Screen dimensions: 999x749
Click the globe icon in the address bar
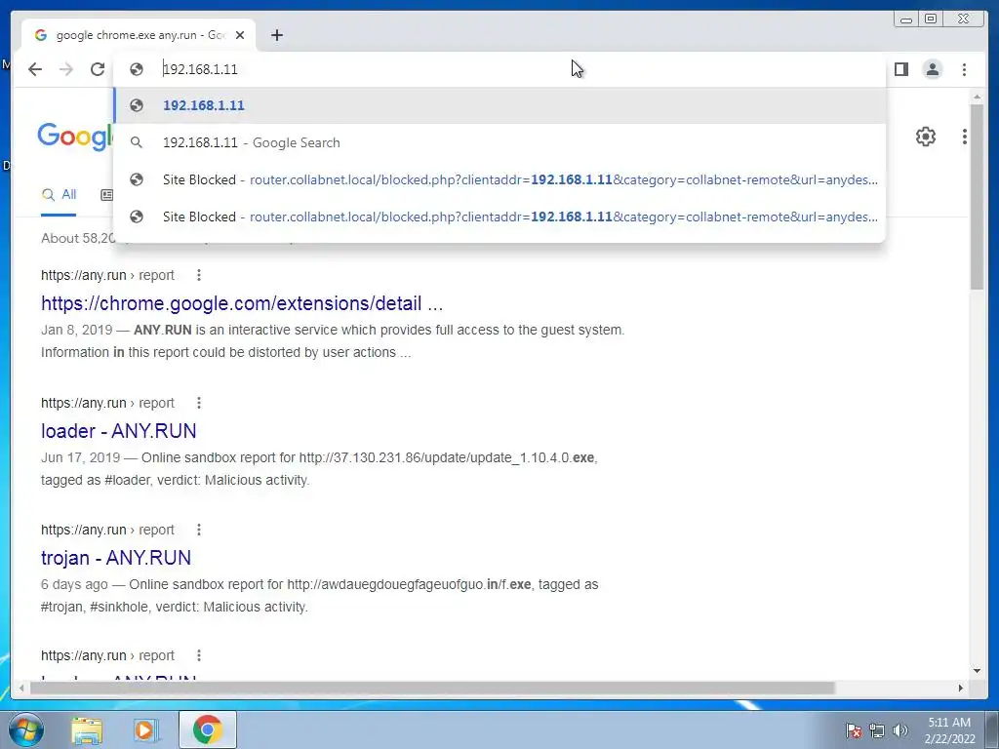tap(137, 69)
